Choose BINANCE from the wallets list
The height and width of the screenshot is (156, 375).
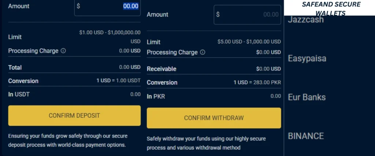306,136
